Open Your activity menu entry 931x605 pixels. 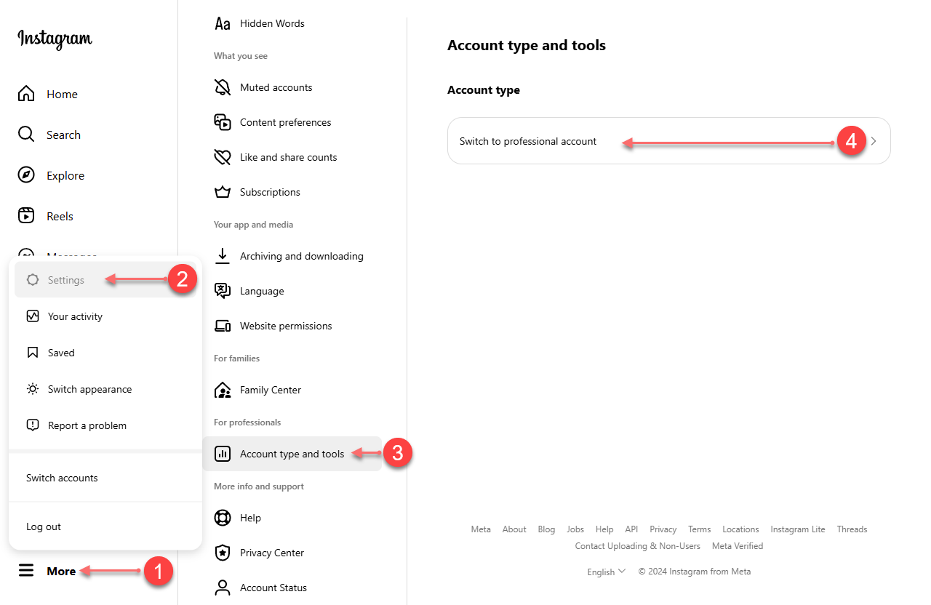(105, 316)
